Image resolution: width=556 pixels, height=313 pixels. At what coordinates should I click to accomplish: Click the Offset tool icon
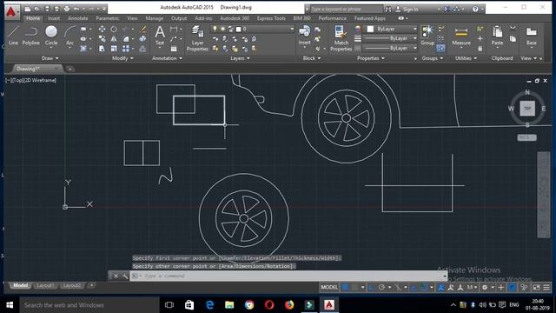(x=142, y=49)
